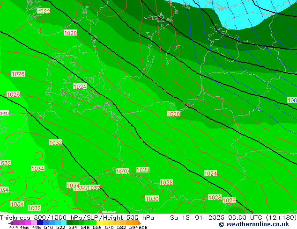Screen dimensions: 297x229
Task: Click the 522 legend value
Action: click(60, 227)
